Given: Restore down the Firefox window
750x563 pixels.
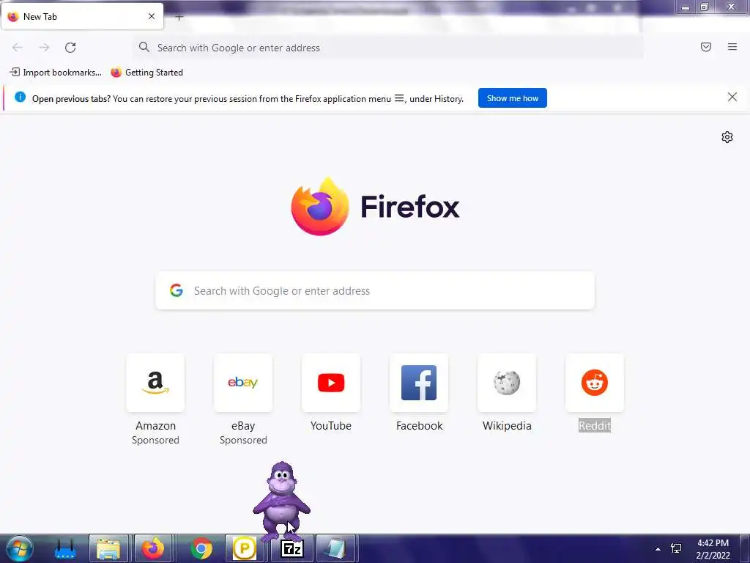Looking at the screenshot, I should tap(705, 7).
